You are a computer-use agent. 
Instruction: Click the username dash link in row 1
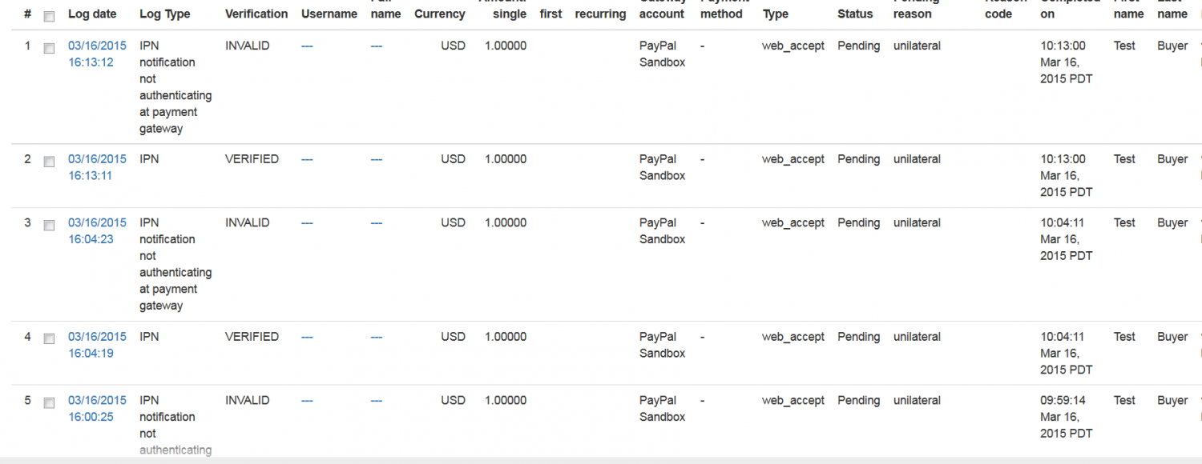click(x=307, y=46)
